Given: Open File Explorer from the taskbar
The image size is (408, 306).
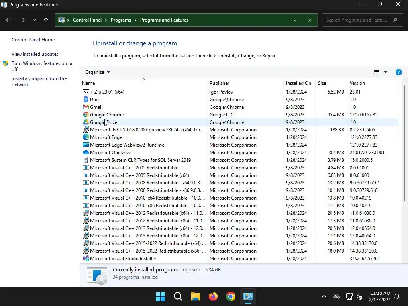Looking at the screenshot, I should pyautogui.click(x=195, y=296).
